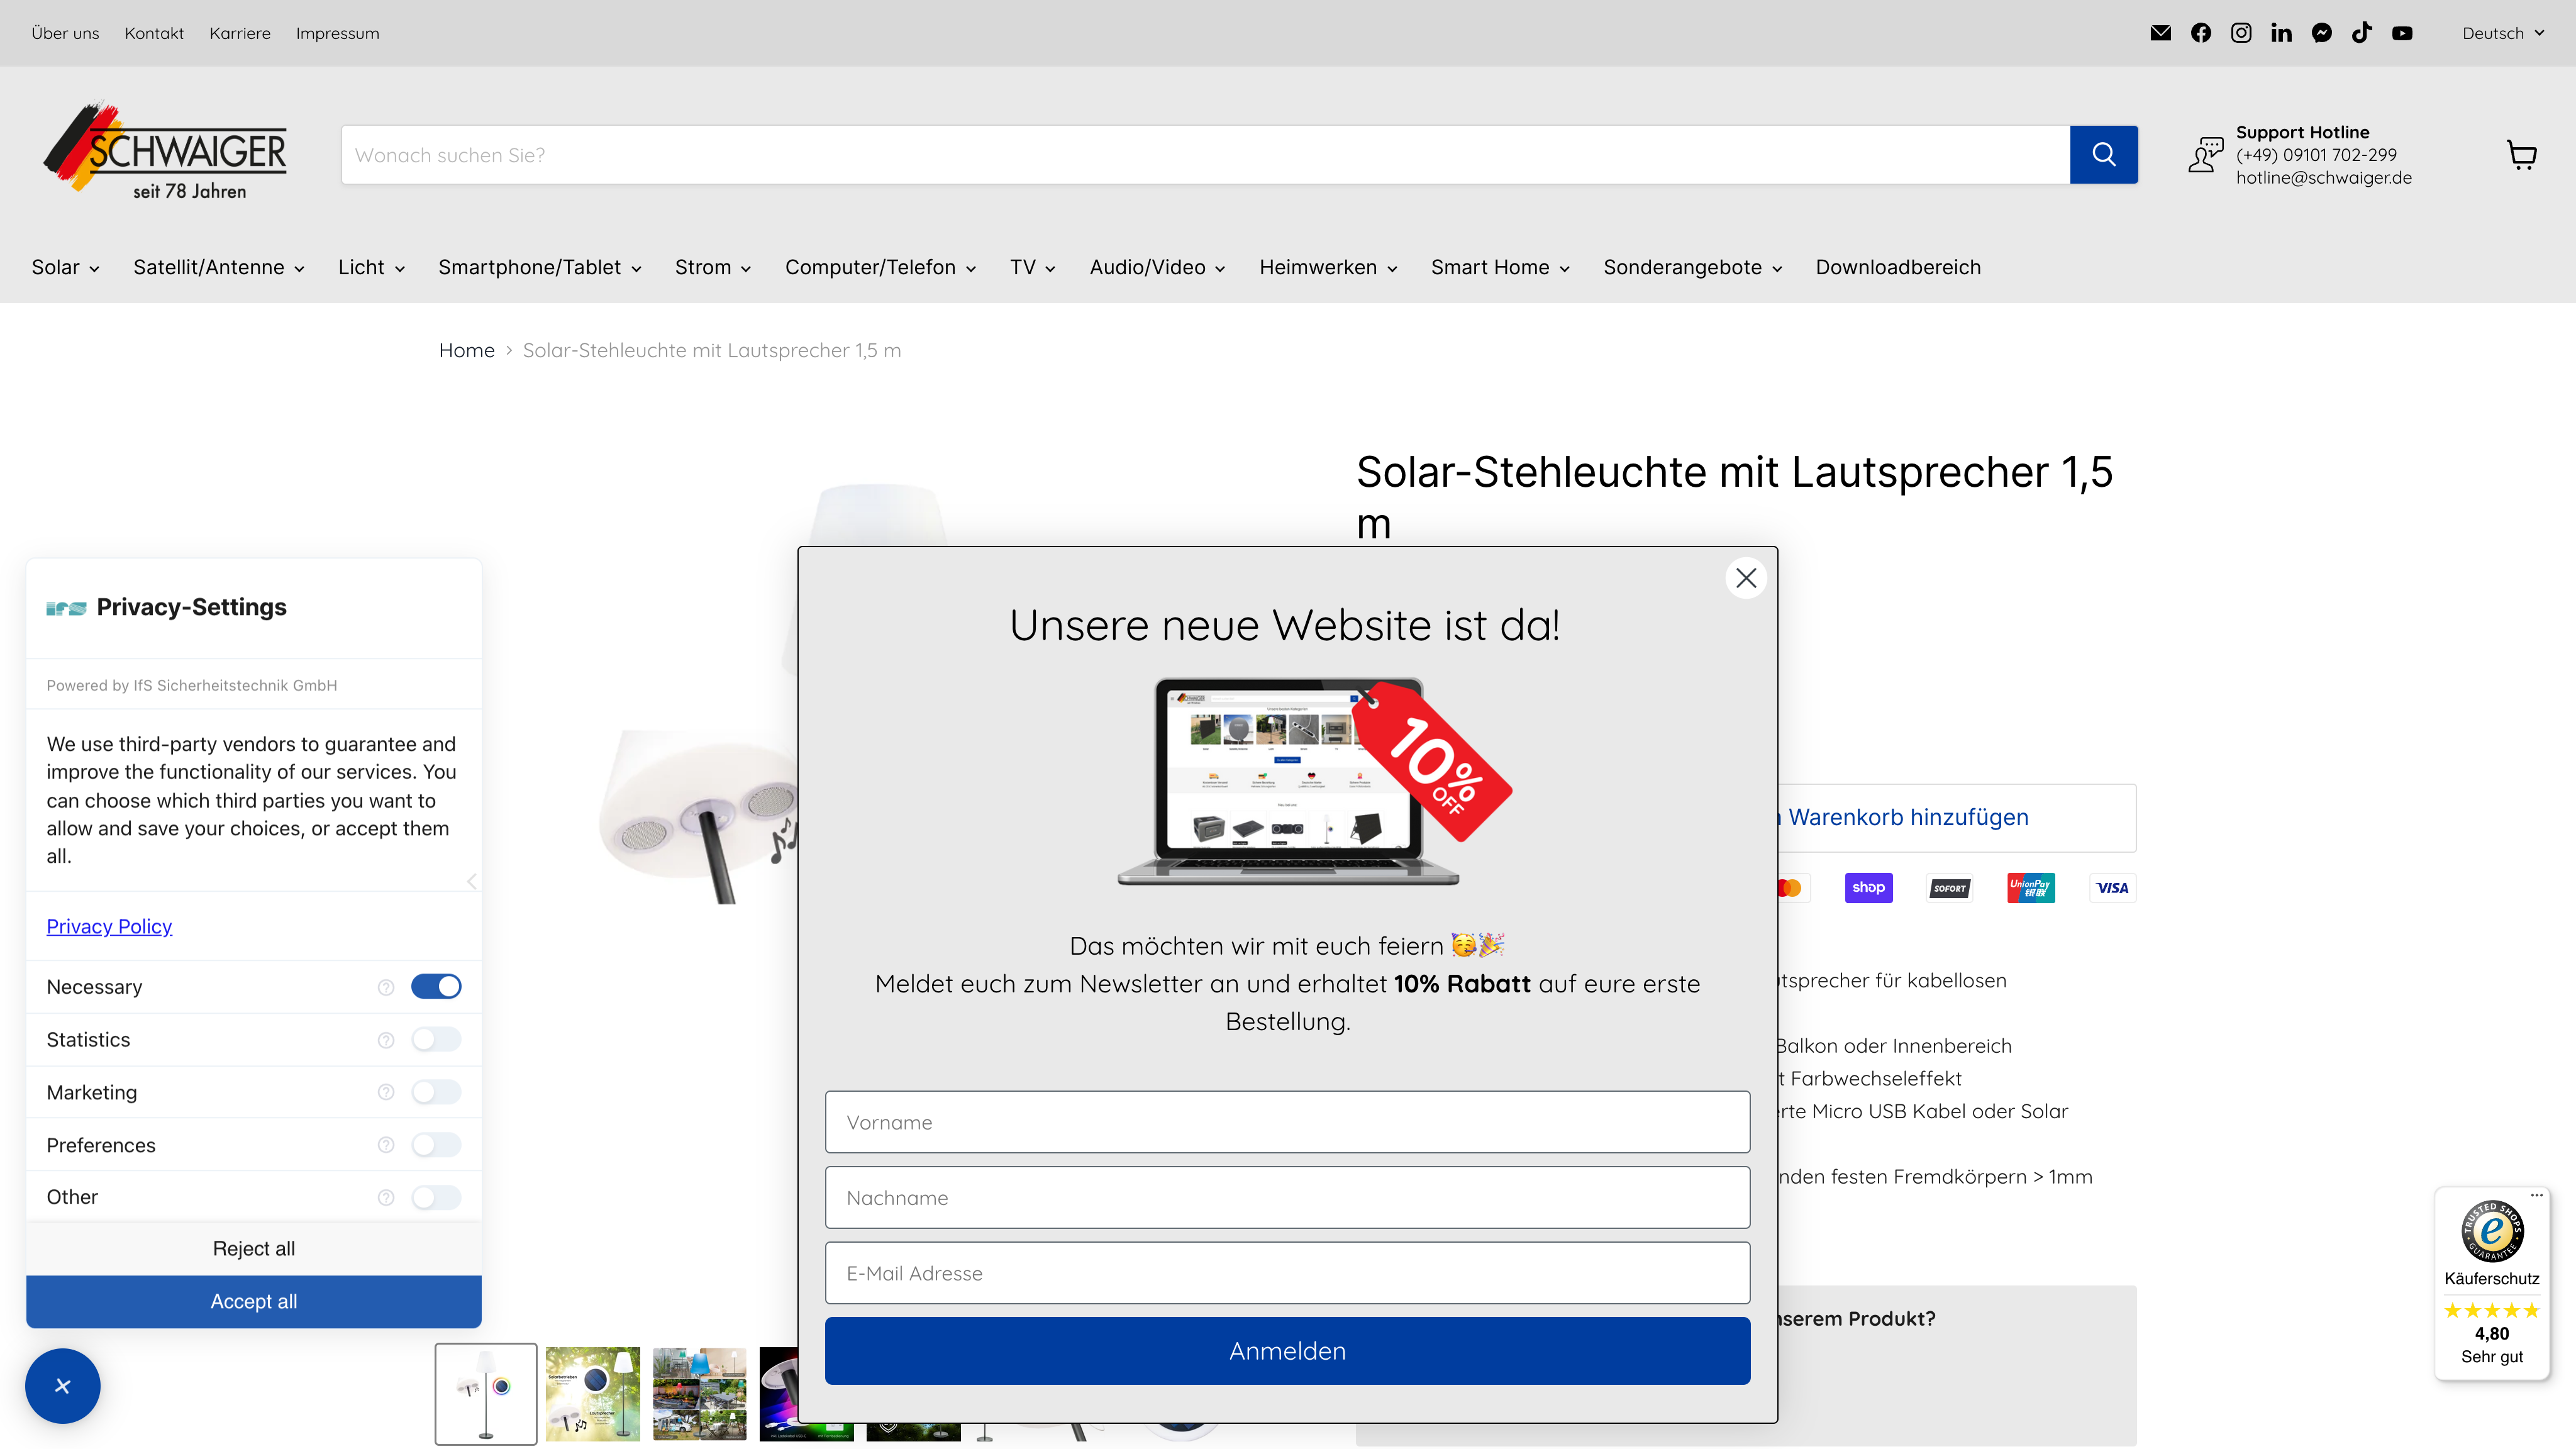Click the TikTok icon in the header
This screenshot has height=1449, width=2576.
tap(2362, 33)
